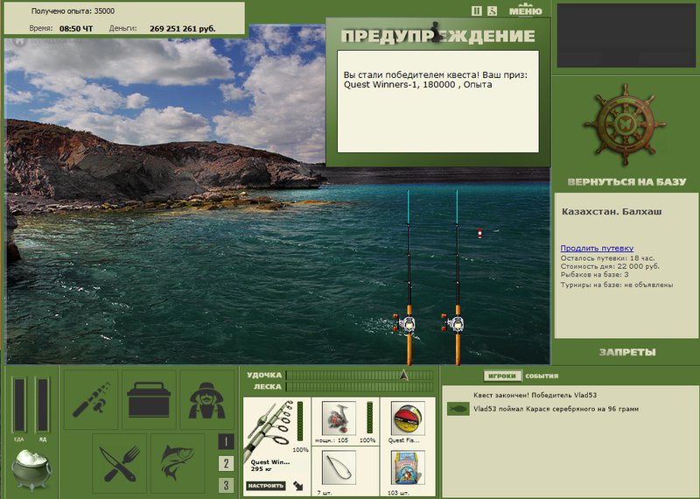Select the Quest fishing line spool

pos(408,418)
